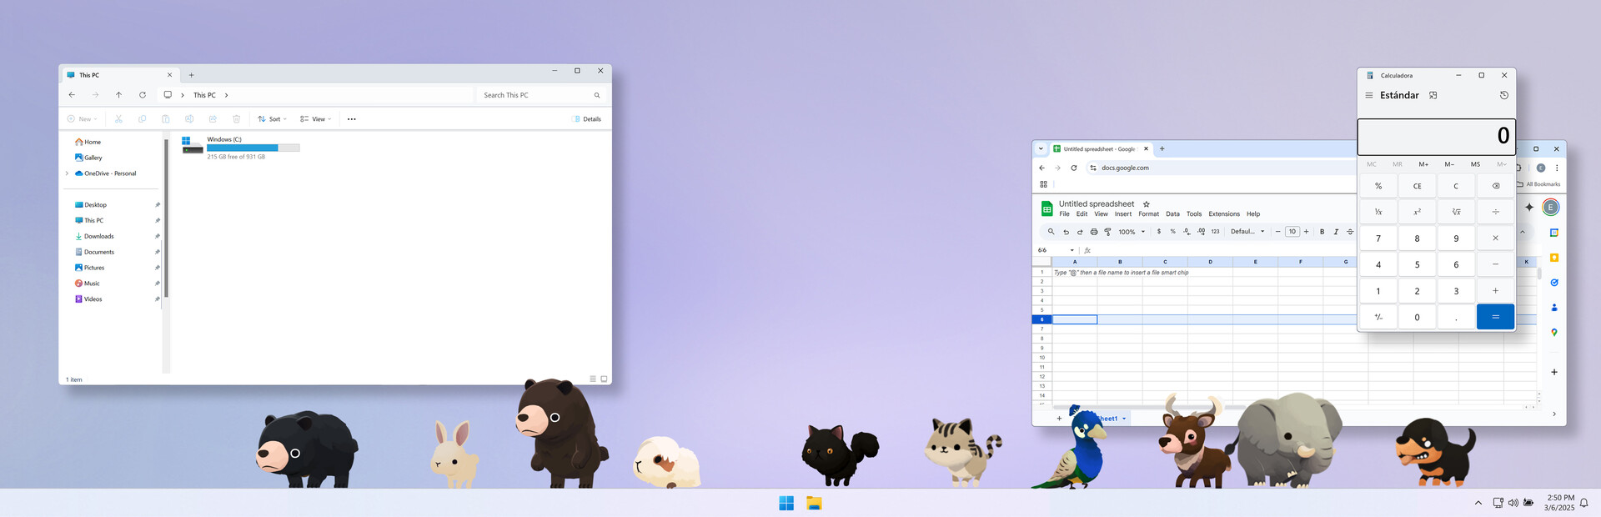Decrease decimal places in Sheets
Image resolution: width=1601 pixels, height=517 pixels.
pos(1187,232)
